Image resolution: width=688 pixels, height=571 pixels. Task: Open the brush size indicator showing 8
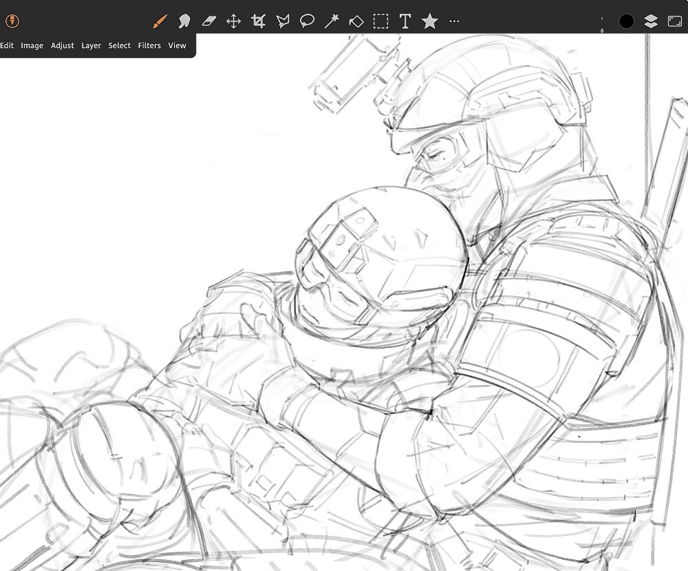coord(602,24)
